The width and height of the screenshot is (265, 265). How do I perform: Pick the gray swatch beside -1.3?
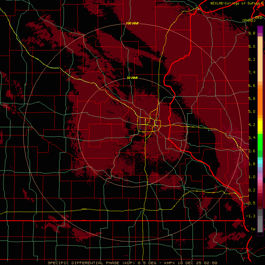pyautogui.click(x=260, y=217)
